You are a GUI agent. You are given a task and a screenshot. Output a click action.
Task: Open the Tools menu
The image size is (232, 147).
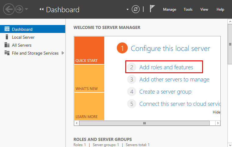[x=188, y=9]
